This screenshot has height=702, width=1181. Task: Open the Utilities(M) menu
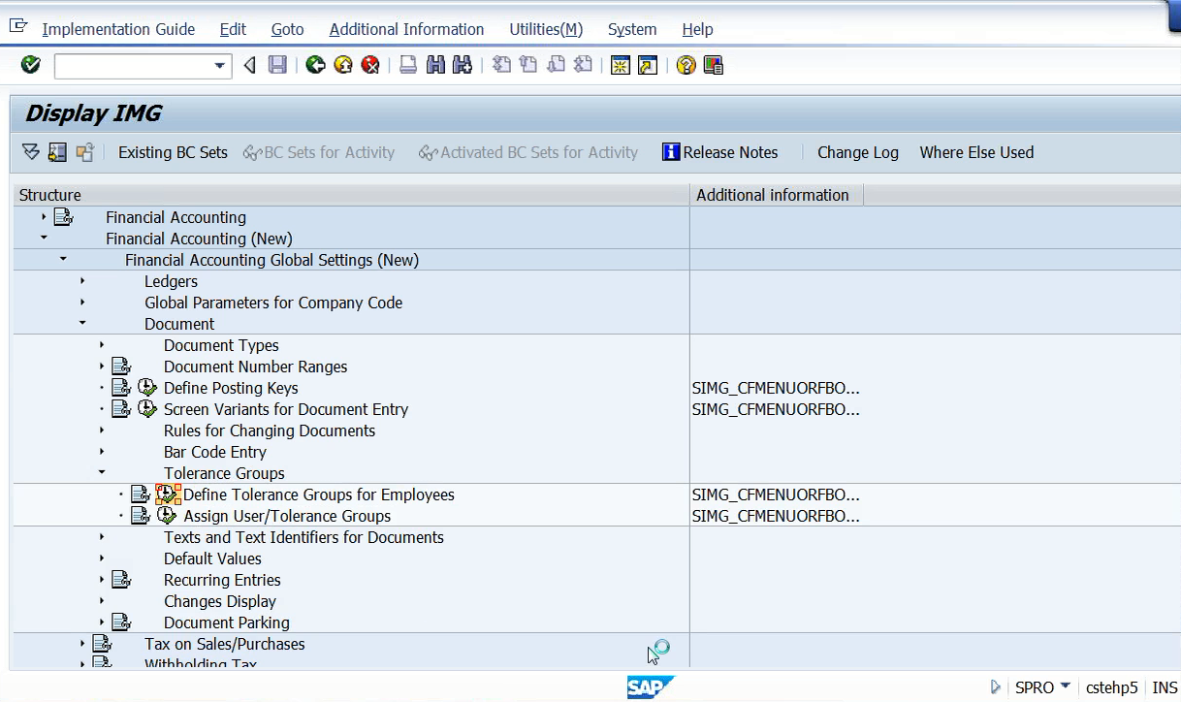pos(546,29)
